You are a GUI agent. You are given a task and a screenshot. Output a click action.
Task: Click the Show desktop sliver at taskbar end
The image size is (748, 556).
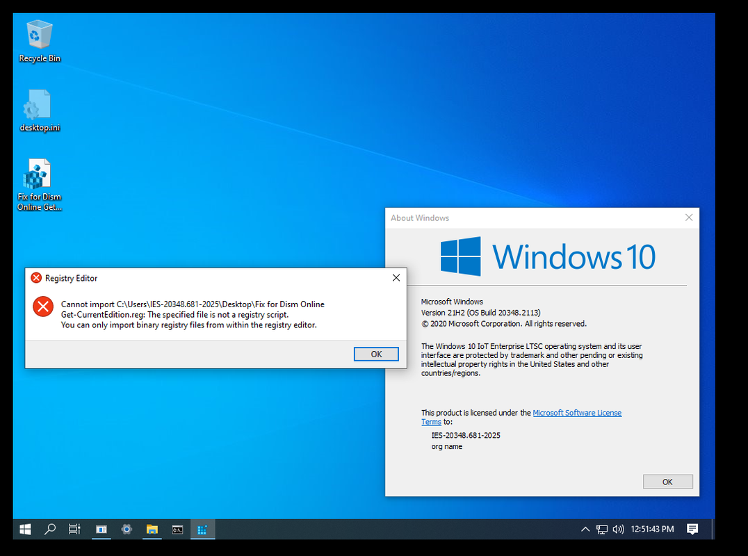point(713,530)
